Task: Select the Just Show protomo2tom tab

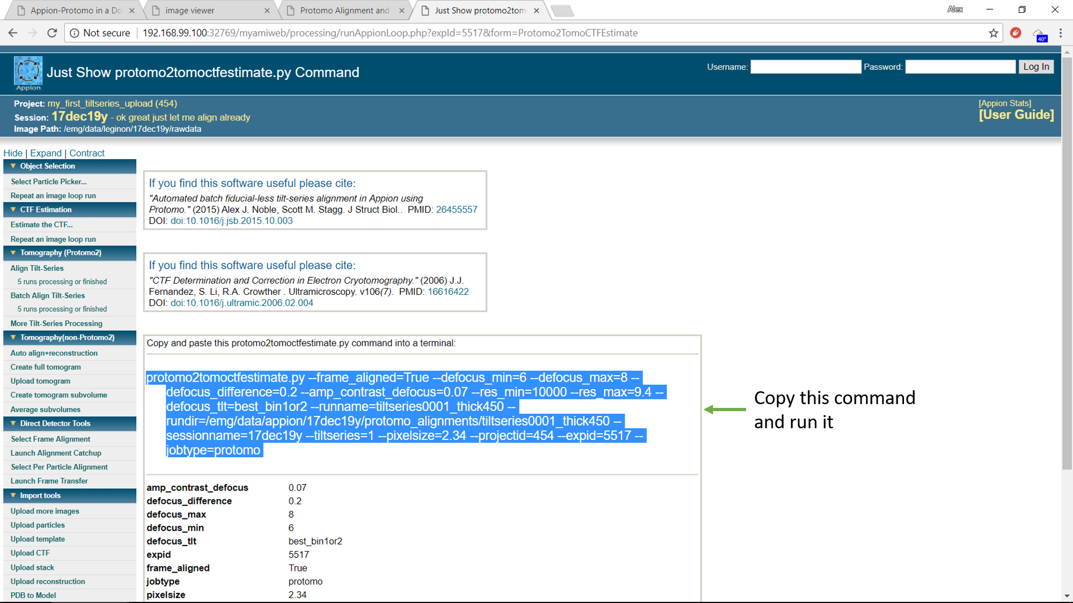Action: click(x=479, y=10)
